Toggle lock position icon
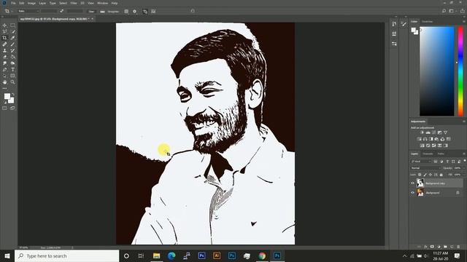 [431, 175]
